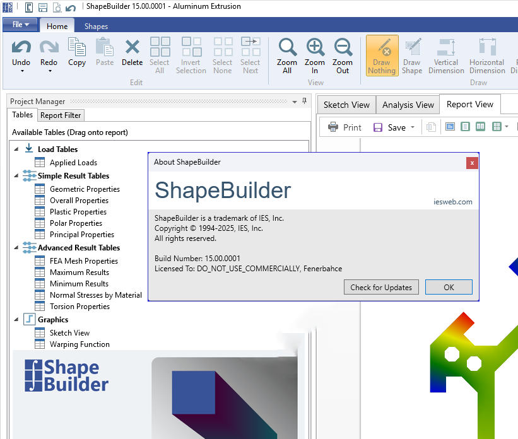
Task: Click the single page layout icon
Action: [x=465, y=127]
